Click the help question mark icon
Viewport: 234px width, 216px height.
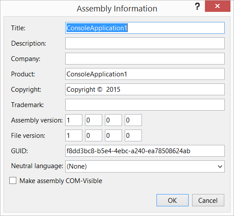pyautogui.click(x=197, y=6)
